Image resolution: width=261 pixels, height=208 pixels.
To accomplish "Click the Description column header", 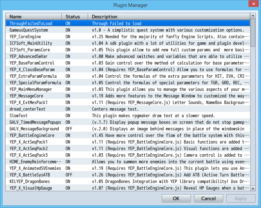I will tap(169, 17).
